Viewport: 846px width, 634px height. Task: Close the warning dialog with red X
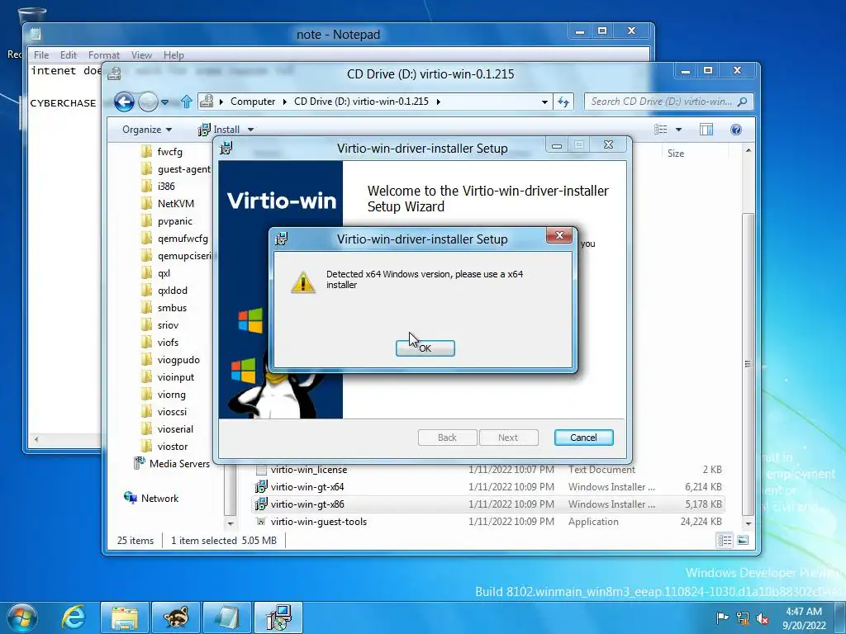pyautogui.click(x=559, y=235)
